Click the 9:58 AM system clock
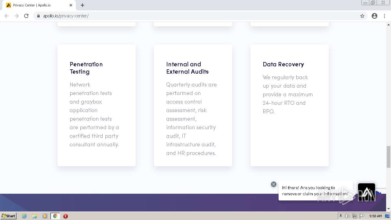Viewport: 391px width, 220px height. pos(375,216)
